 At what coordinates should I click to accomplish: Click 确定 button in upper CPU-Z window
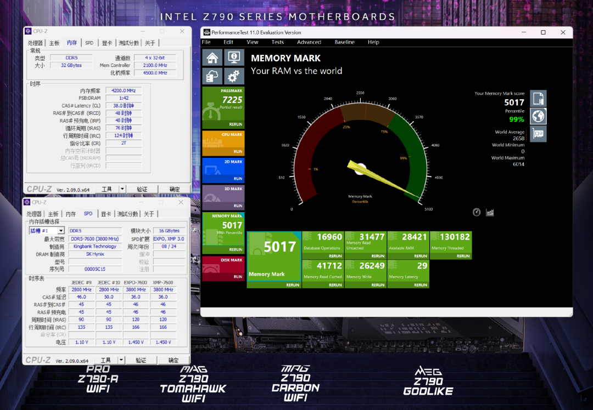pos(175,189)
